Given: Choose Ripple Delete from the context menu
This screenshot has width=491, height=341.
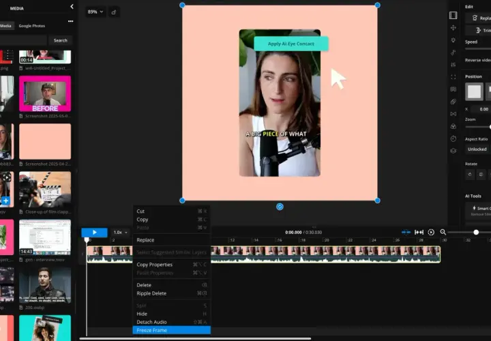Looking at the screenshot, I should point(172,293).
